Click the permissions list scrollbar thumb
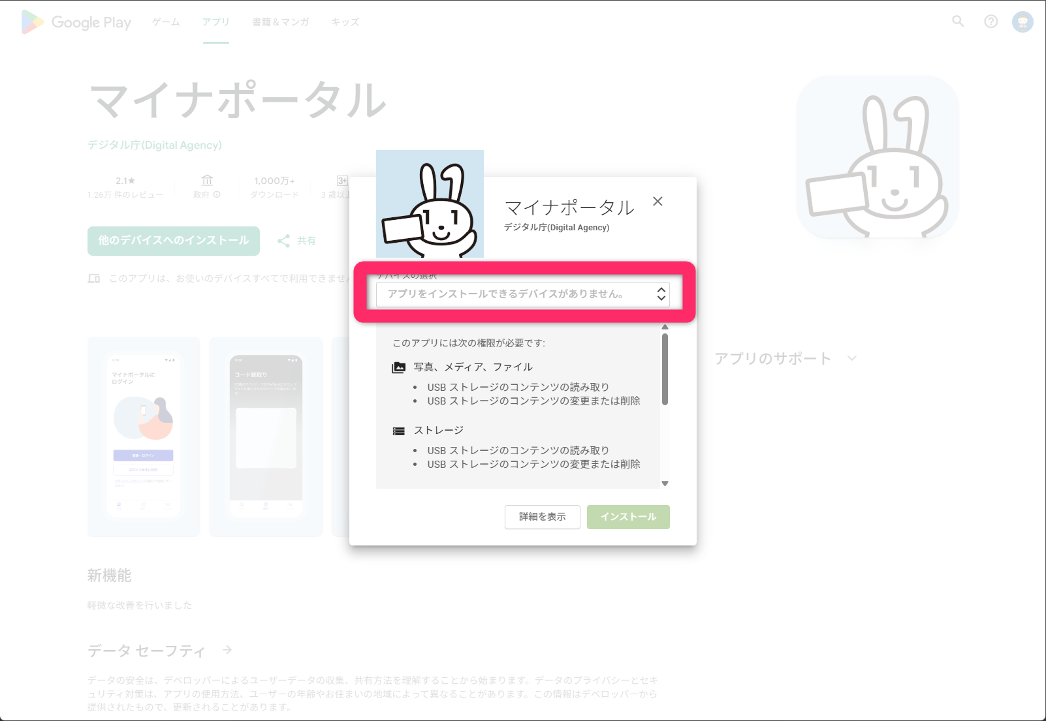 click(665, 369)
